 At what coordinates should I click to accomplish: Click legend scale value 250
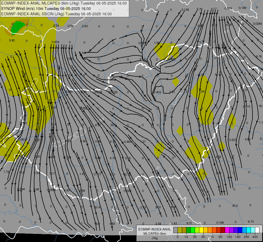click(x=246, y=237)
